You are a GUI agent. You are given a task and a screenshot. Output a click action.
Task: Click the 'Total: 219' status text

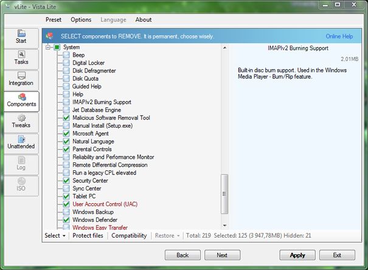[198, 235]
